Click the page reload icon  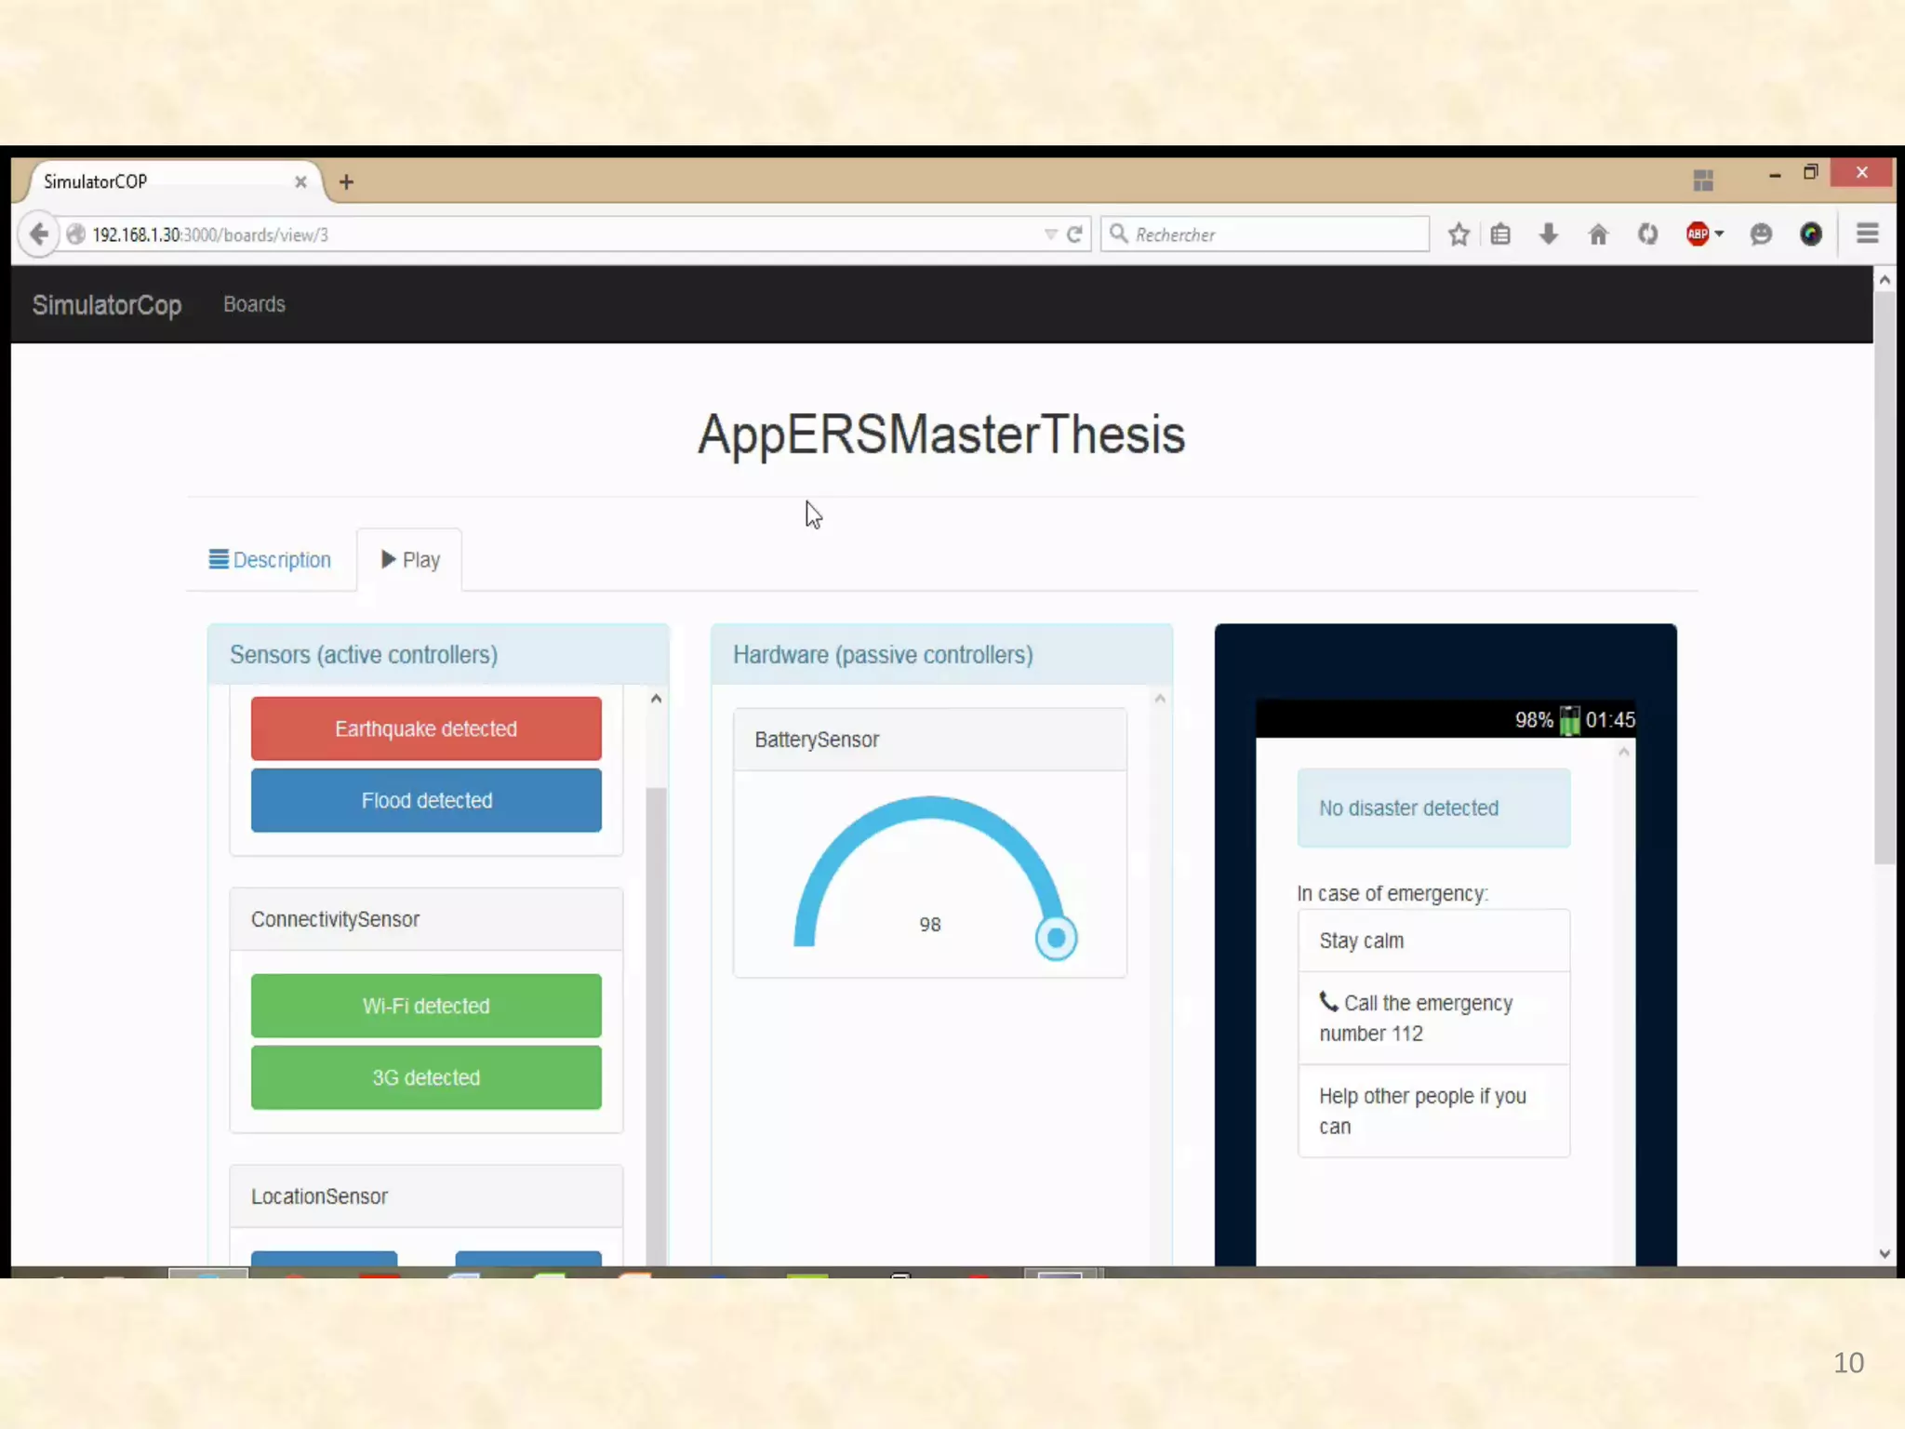point(1074,234)
